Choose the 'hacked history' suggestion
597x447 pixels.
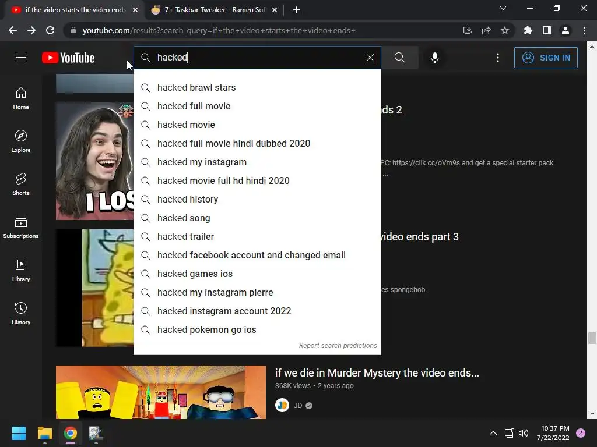[257, 199]
